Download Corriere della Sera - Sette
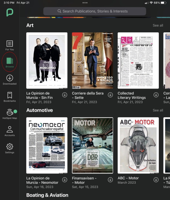This screenshot has width=170, height=200. coord(110,95)
